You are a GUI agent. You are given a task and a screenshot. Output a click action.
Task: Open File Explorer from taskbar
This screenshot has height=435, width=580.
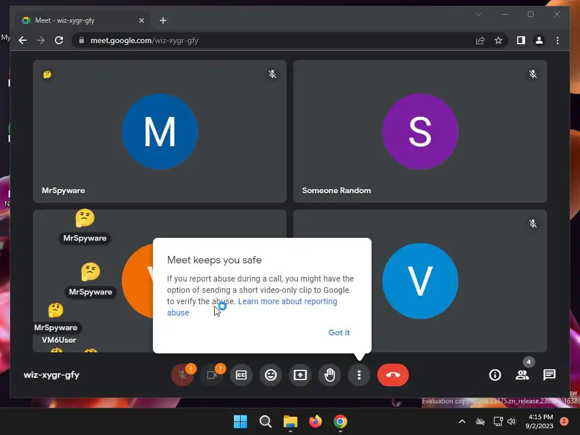[x=291, y=421]
